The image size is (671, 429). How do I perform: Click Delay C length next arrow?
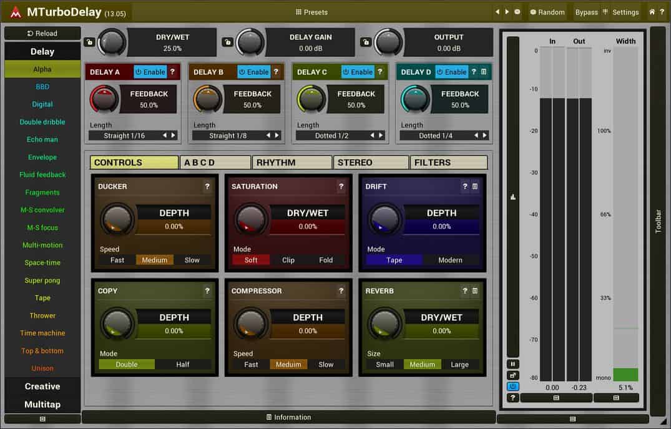pos(381,135)
